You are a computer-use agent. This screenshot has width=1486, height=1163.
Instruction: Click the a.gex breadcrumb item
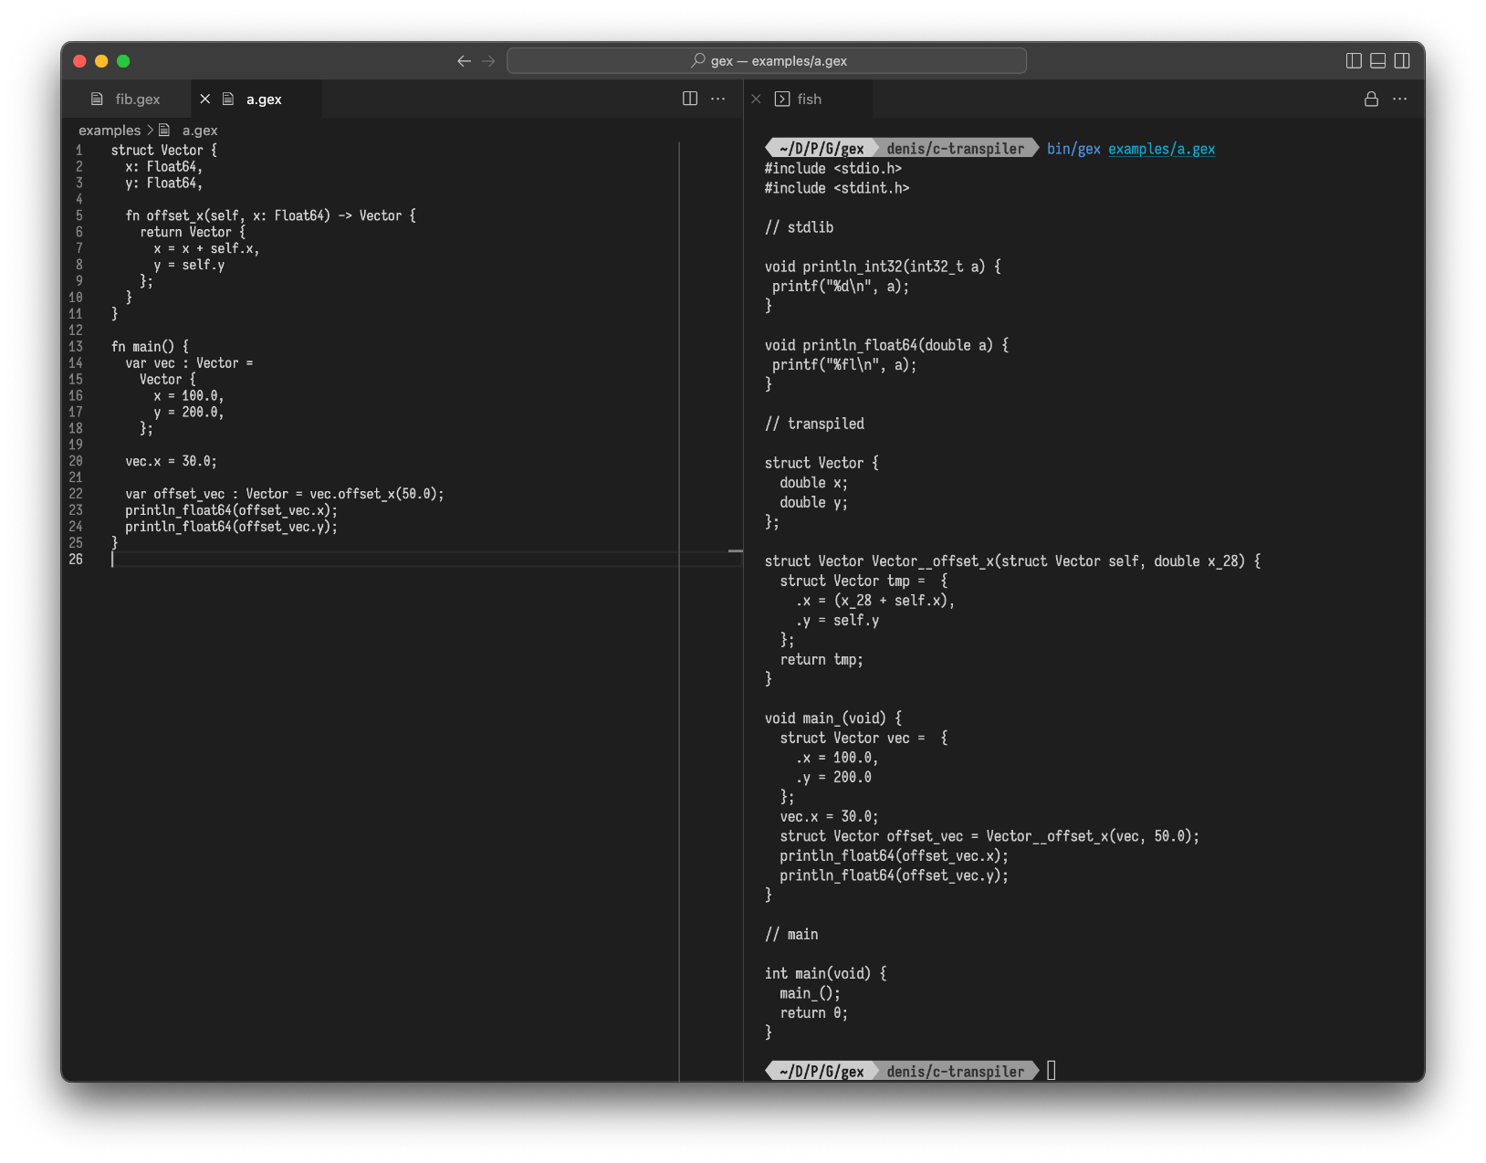199,131
